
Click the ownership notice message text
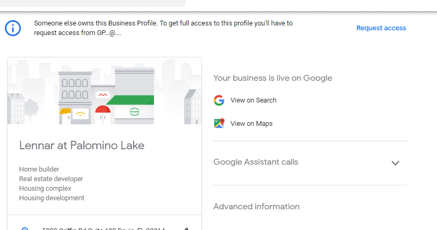tap(163, 28)
